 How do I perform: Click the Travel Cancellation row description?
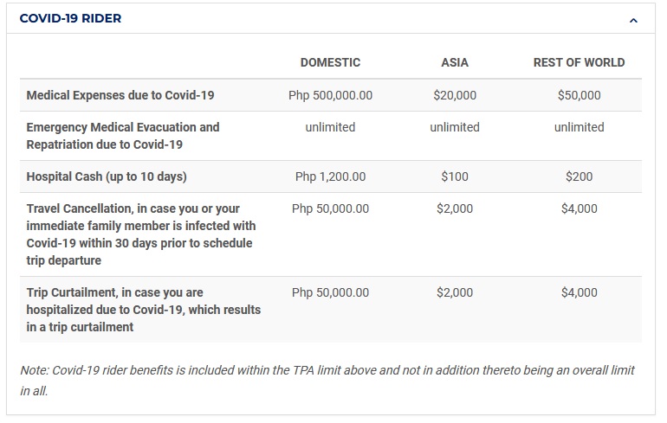(141, 234)
